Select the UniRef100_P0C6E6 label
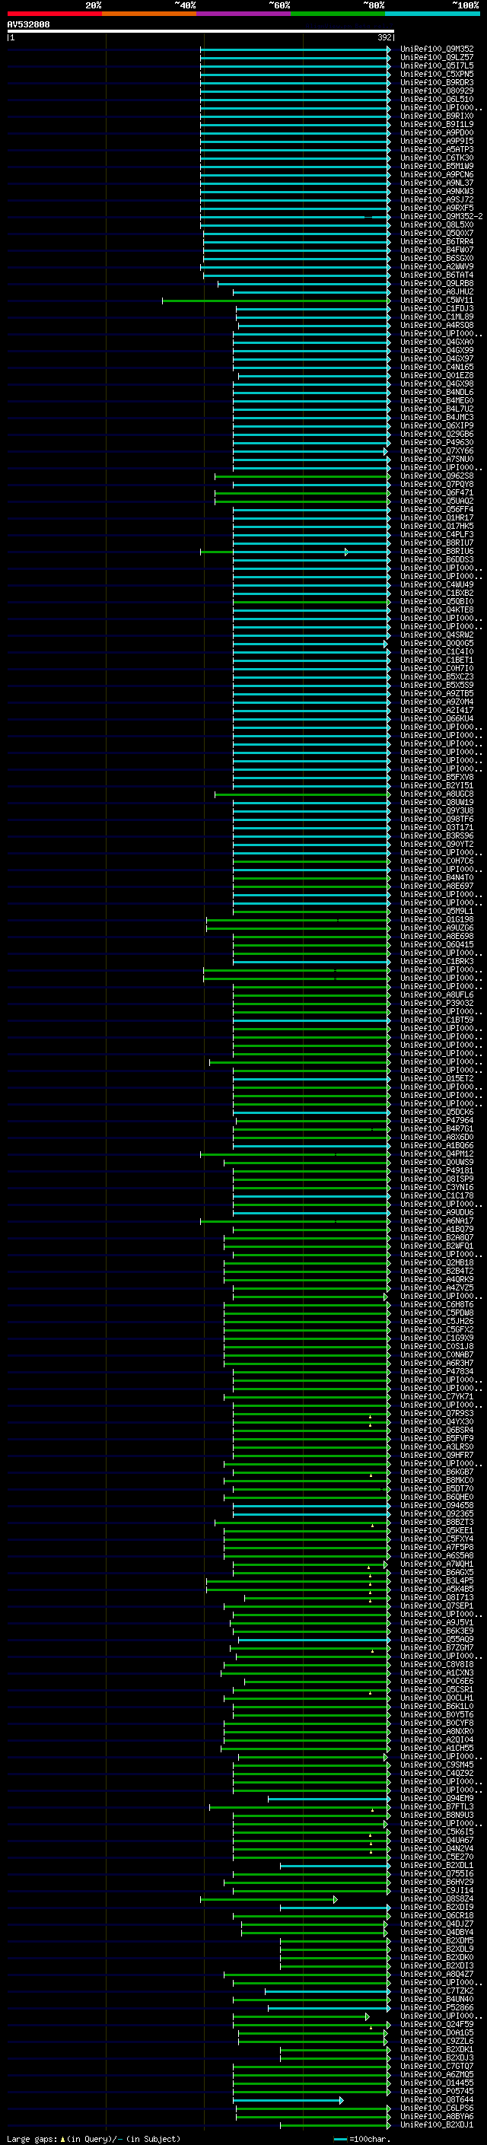 (437, 1681)
